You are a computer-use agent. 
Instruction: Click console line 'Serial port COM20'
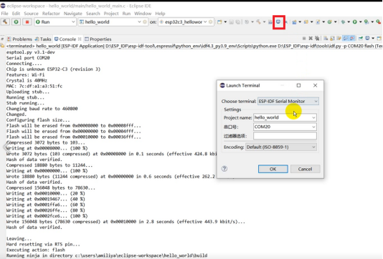pos(28,58)
